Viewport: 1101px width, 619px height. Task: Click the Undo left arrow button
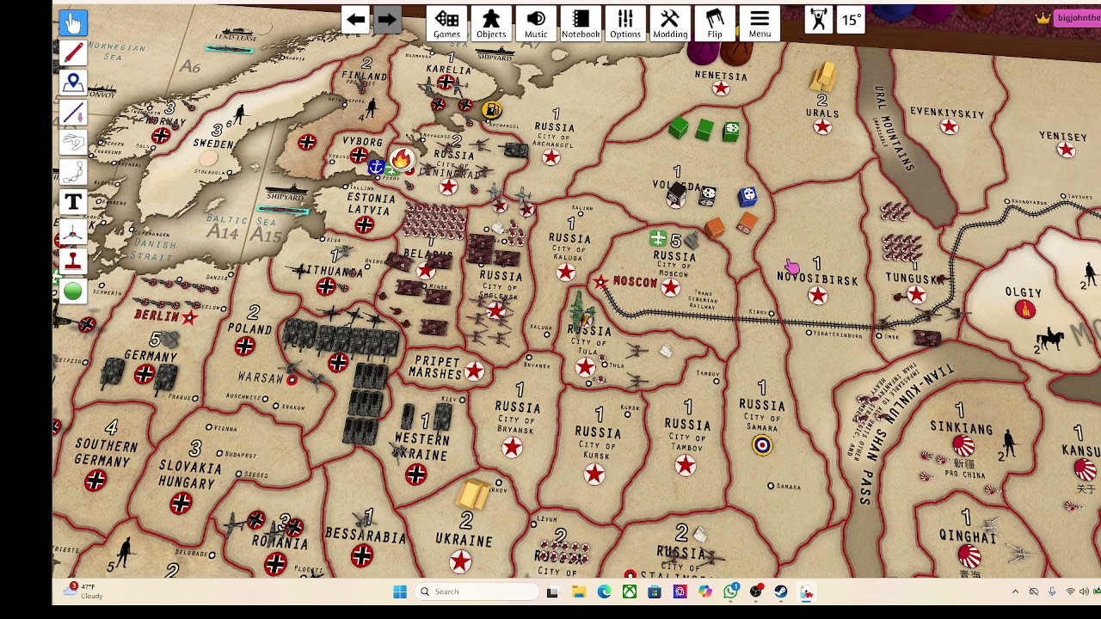[x=355, y=20]
